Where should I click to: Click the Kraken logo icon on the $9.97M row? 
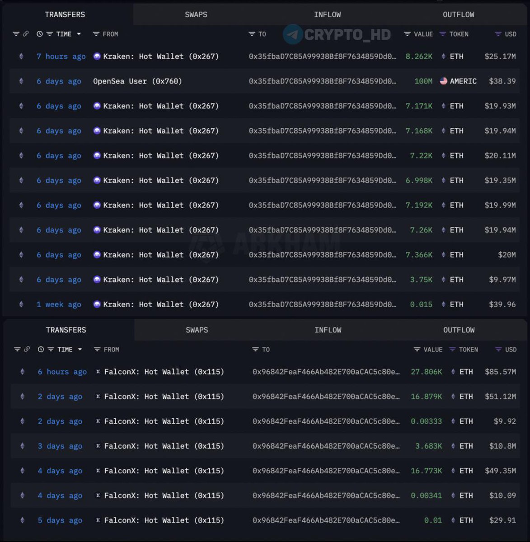(x=97, y=280)
